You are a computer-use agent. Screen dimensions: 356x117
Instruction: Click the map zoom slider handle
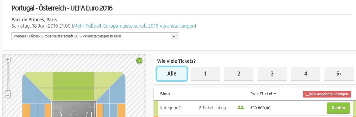pos(8,92)
